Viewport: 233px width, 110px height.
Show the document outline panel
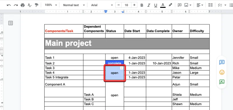point(10,23)
